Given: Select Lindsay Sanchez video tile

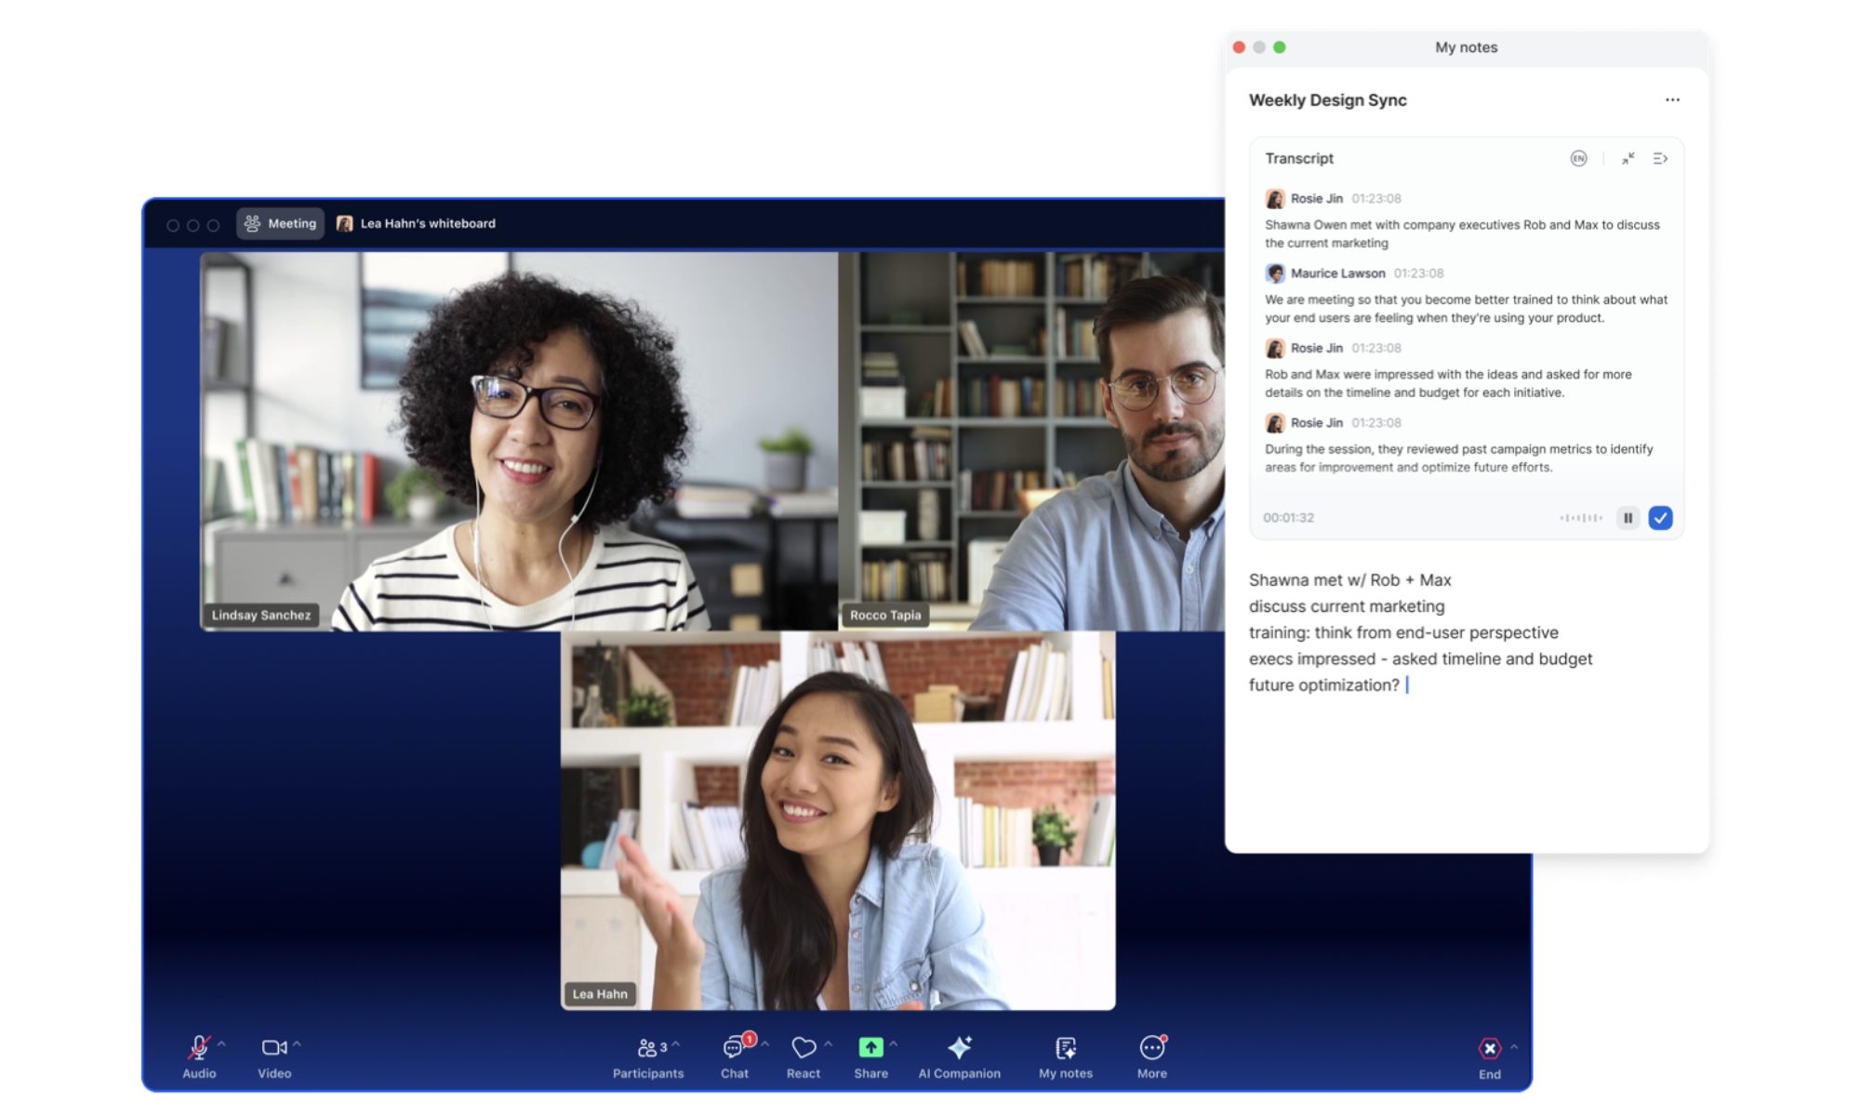Looking at the screenshot, I should coord(519,441).
